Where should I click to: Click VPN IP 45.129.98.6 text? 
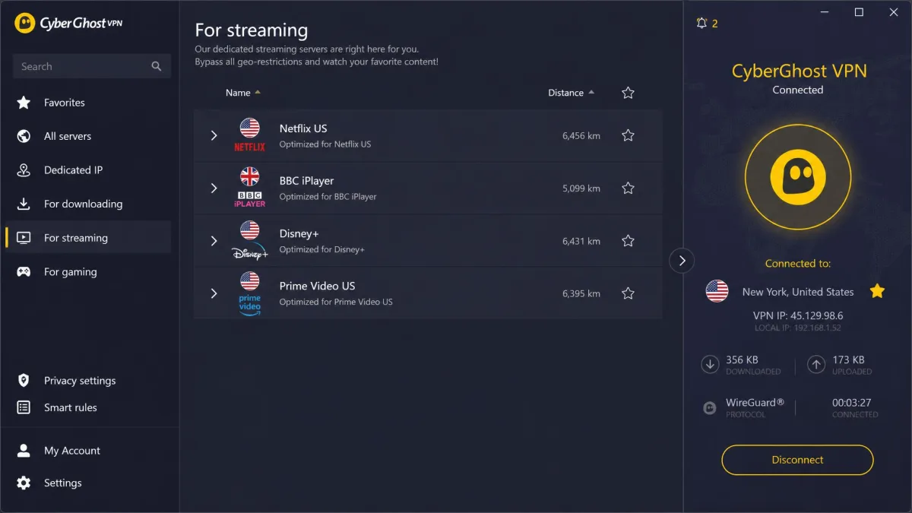pos(797,315)
